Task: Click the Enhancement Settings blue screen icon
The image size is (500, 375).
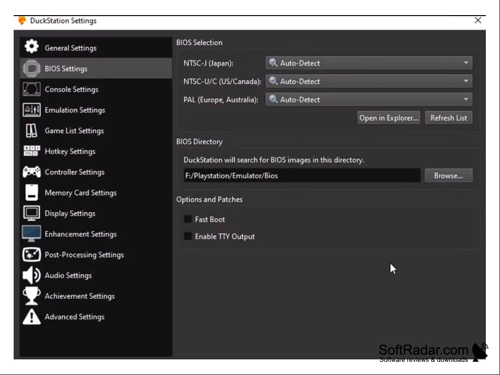Action: point(31,234)
